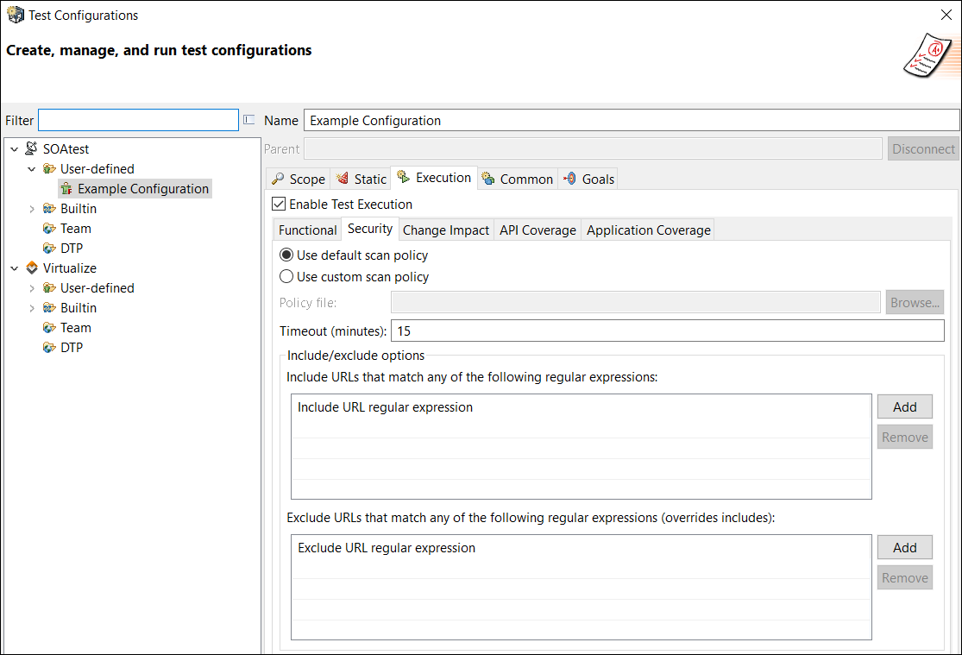Click the DTP folder icon under Virtualize

click(49, 348)
